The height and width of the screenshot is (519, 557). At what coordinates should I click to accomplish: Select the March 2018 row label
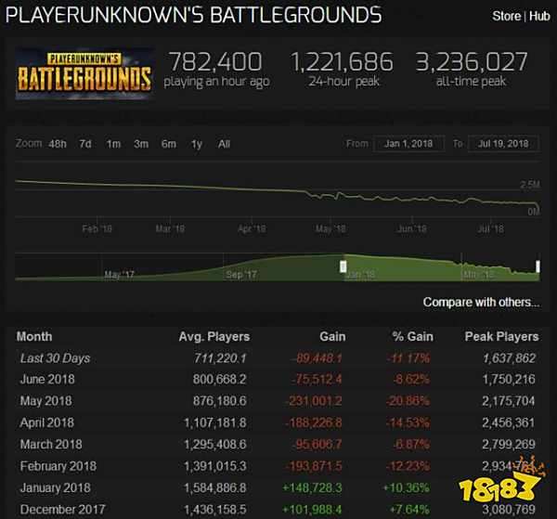tap(51, 445)
